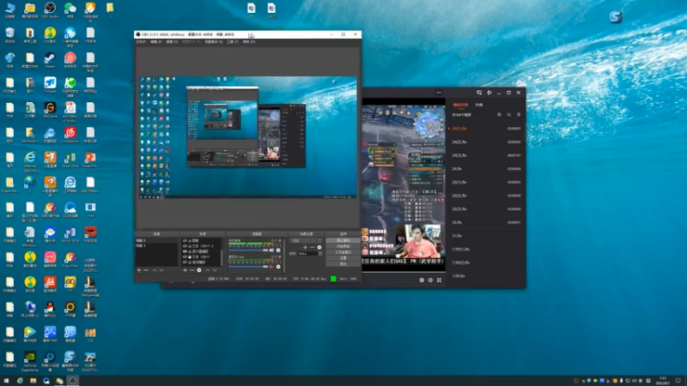Move source up in OBS Sources panel

coord(207,270)
